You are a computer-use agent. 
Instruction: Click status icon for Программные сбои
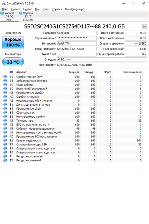pyautogui.click(x=5, y=109)
